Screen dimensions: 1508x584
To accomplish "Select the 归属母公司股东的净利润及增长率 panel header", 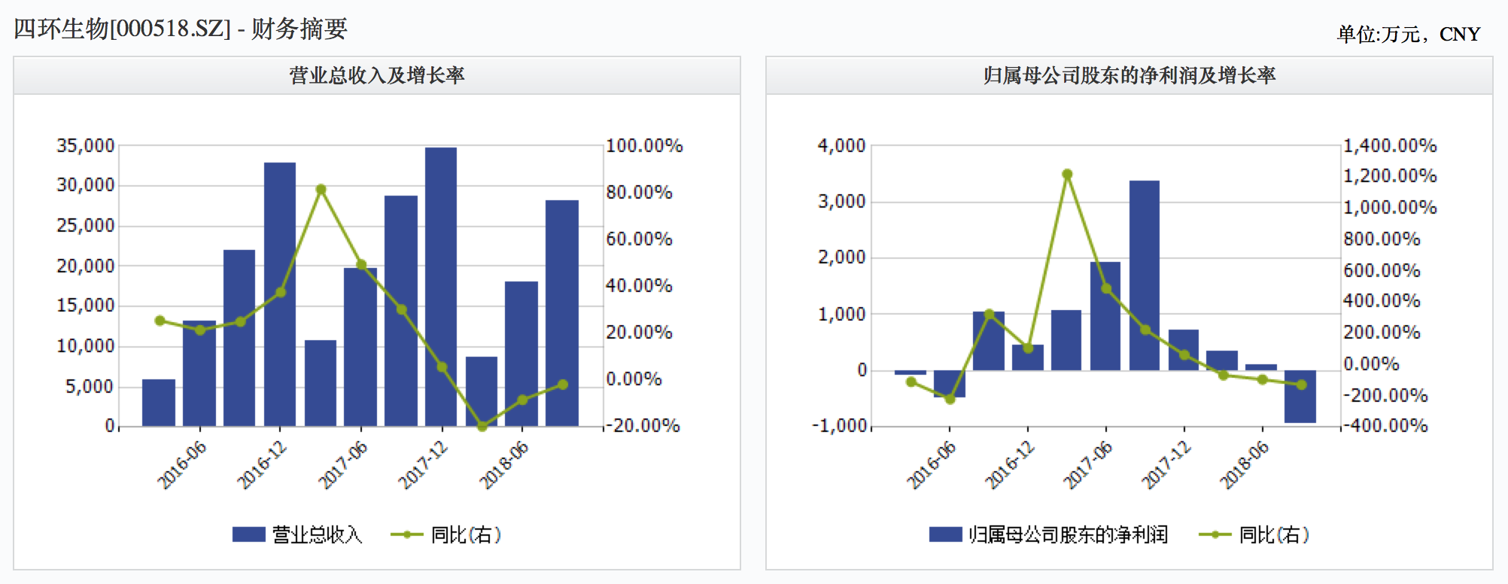I will (1129, 75).
